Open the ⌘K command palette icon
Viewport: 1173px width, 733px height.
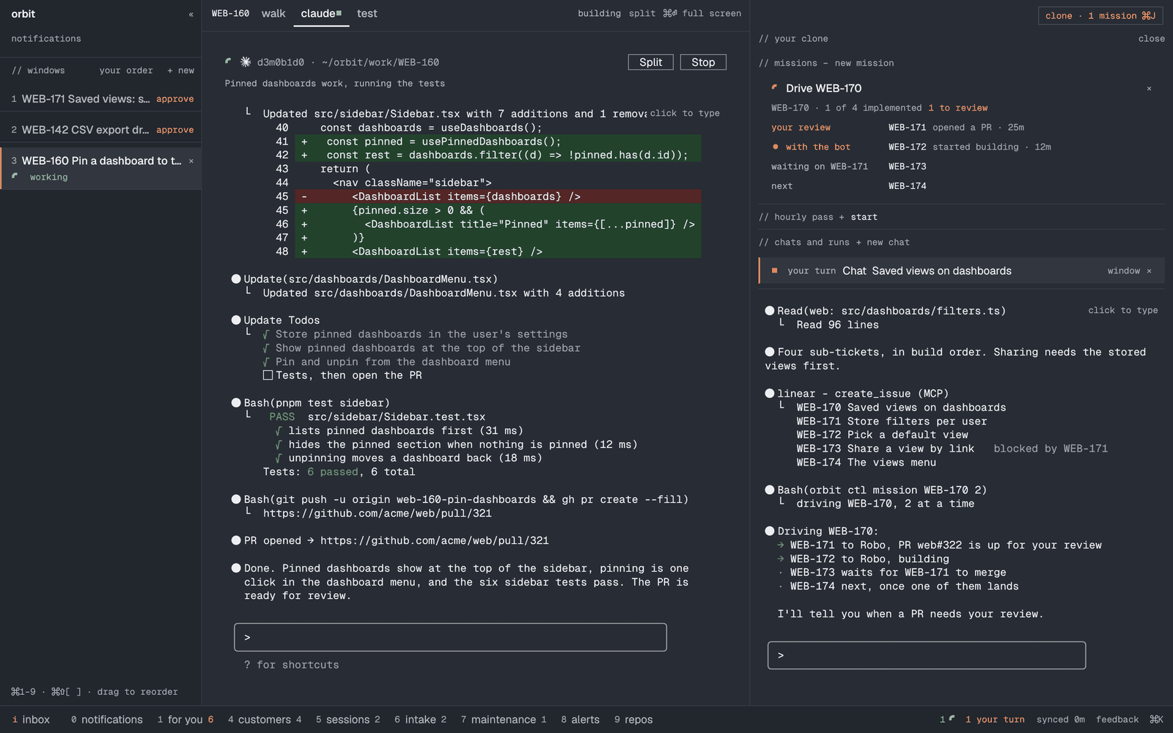pyautogui.click(x=1156, y=720)
